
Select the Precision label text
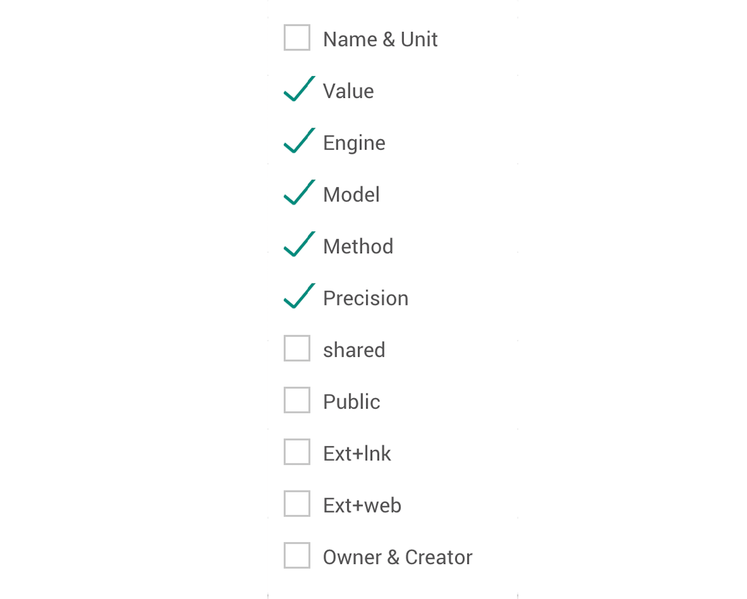(x=365, y=298)
